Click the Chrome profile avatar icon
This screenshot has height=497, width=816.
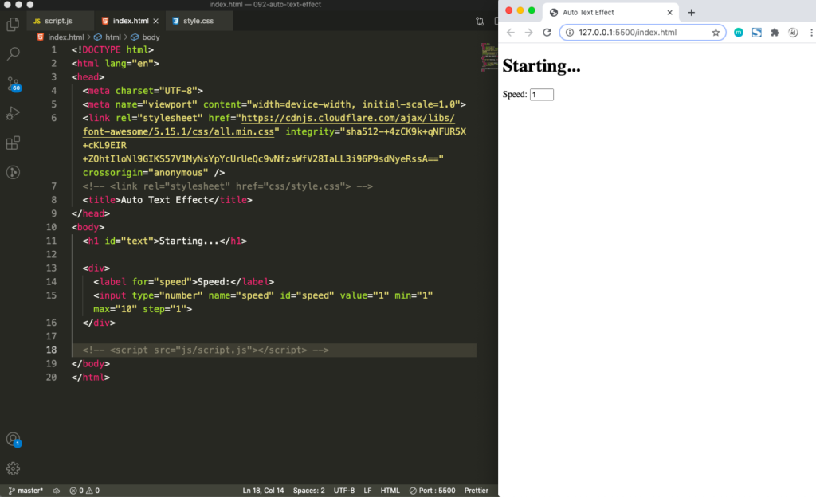pyautogui.click(x=793, y=32)
